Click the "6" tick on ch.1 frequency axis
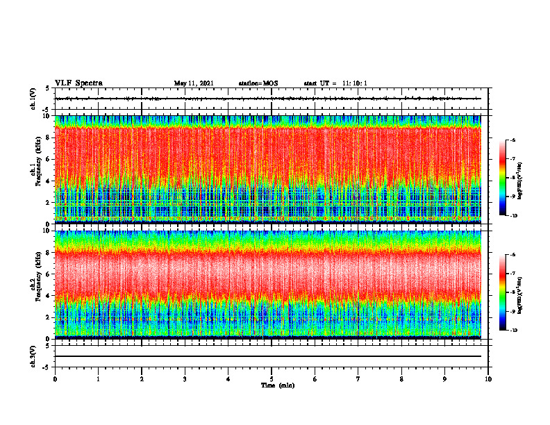The image size is (550, 425). tap(49, 159)
